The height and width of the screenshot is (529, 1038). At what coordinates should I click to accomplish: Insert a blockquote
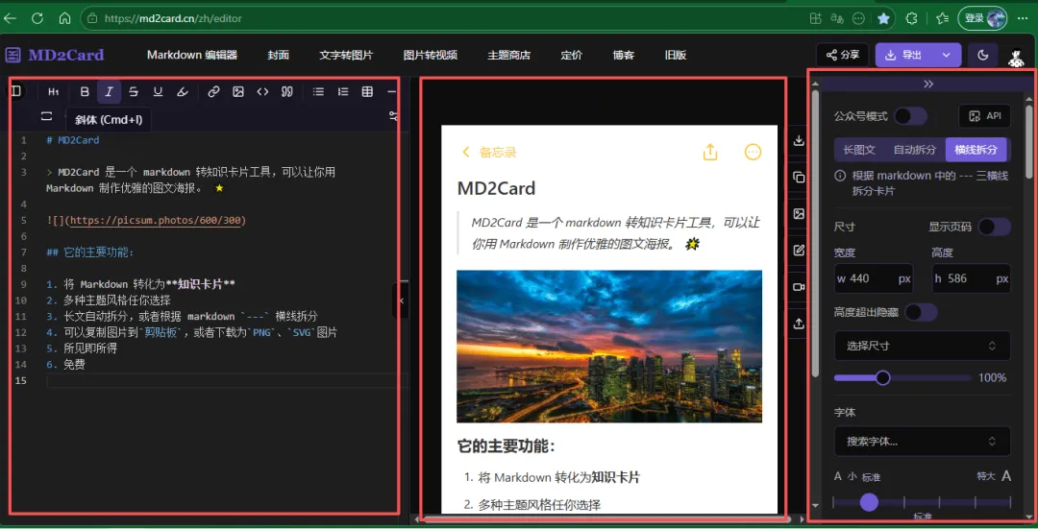pyautogui.click(x=287, y=92)
